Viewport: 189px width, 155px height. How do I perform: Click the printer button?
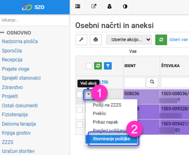point(96,40)
